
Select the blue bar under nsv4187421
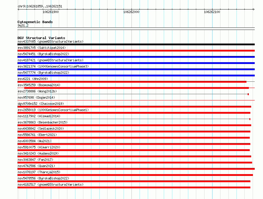[136, 63]
